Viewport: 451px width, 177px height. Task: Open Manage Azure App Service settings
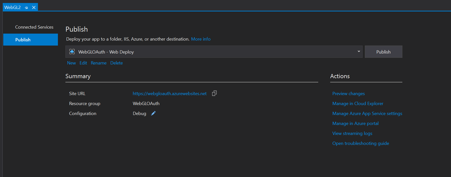[x=367, y=114]
